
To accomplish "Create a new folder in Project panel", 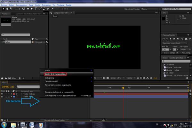I will pyautogui.click(x=6, y=78).
